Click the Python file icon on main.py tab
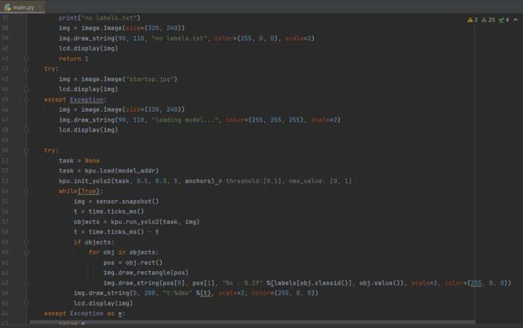The width and height of the screenshot is (523, 328). (x=8, y=7)
